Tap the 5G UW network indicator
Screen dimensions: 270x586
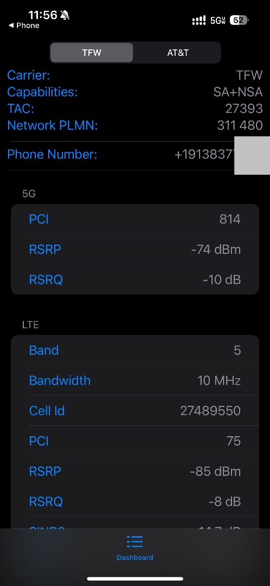click(x=218, y=20)
